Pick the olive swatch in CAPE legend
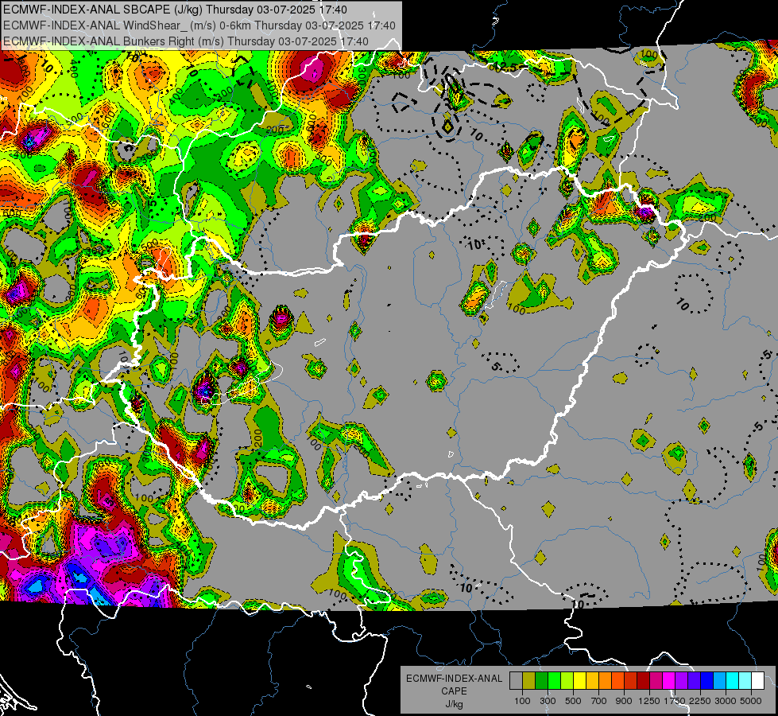The image size is (778, 716). click(x=529, y=680)
